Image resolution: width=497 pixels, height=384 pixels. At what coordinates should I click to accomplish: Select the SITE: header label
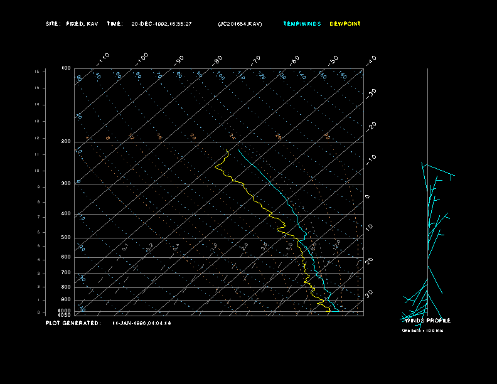pos(53,24)
